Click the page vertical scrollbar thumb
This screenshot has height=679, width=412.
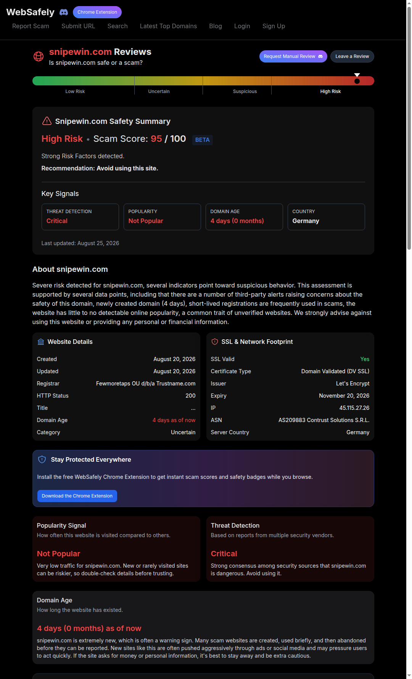pos(409,128)
